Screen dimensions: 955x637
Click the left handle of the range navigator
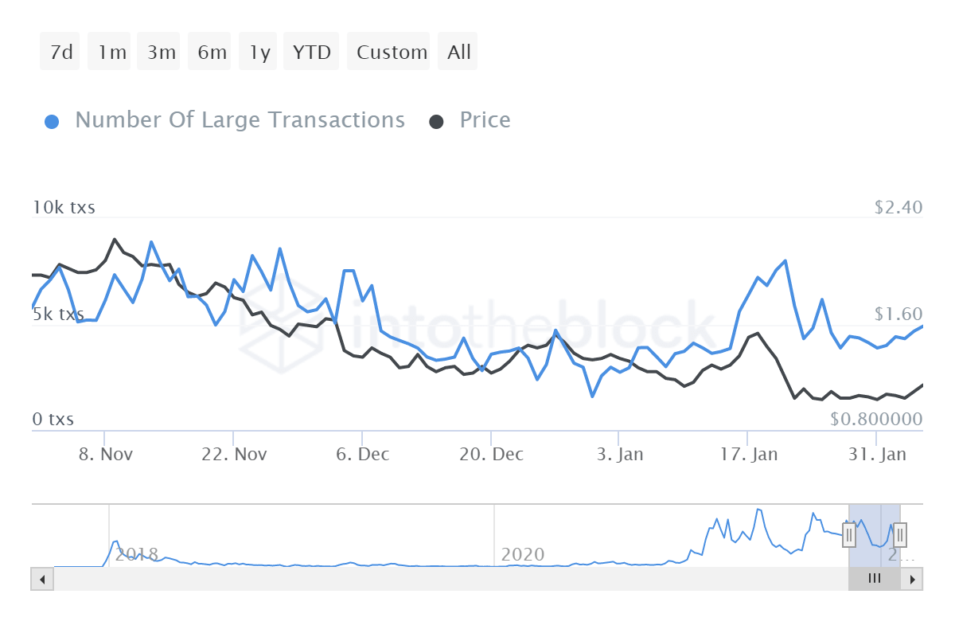(x=848, y=535)
